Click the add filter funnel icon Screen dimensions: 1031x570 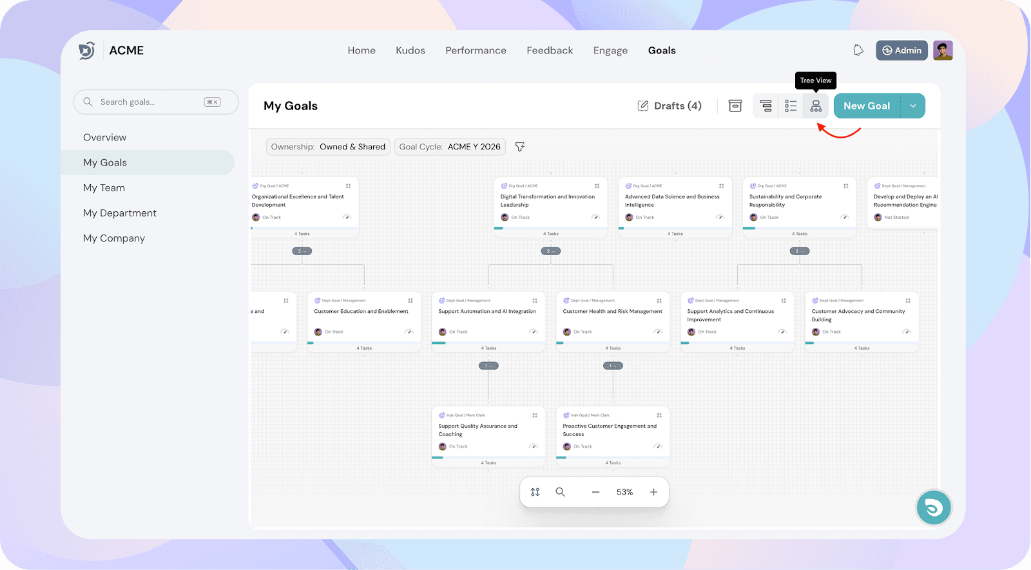point(520,147)
